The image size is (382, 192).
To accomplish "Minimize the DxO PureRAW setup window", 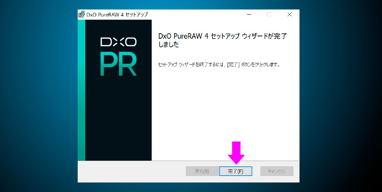I will tap(249, 15).
